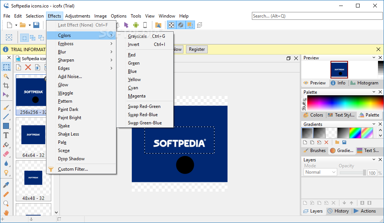The height and width of the screenshot is (223, 384).
Task: Expand the Edges submenu
Action: click(81, 68)
